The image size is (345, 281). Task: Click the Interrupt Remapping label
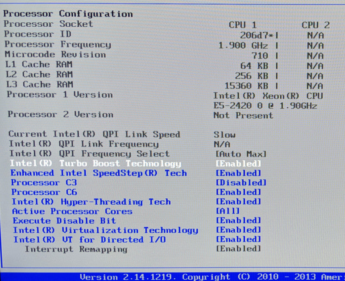76,250
